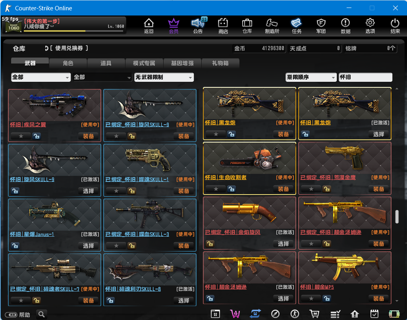Expand the 无武器限制 restriction dropdown
This screenshot has height=320, width=407.
click(164, 77)
